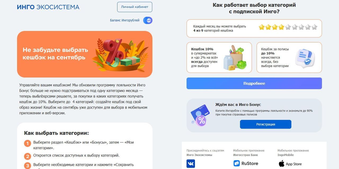
Task: Open Баланс Ингорублей link
Action: 125,20
